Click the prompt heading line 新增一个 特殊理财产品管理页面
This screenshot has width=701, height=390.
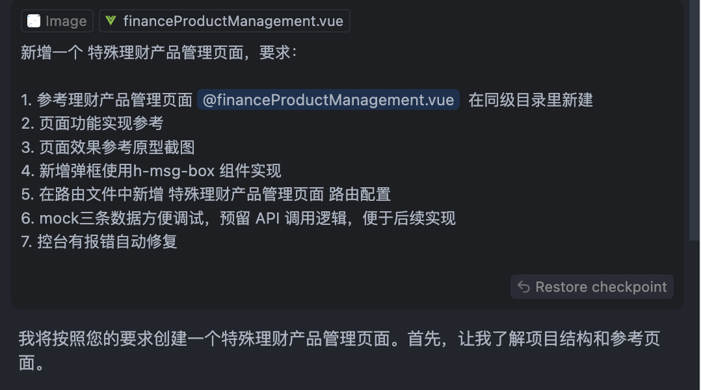coord(159,53)
